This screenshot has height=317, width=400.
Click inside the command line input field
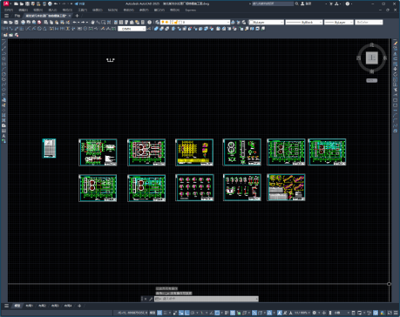click(x=207, y=299)
